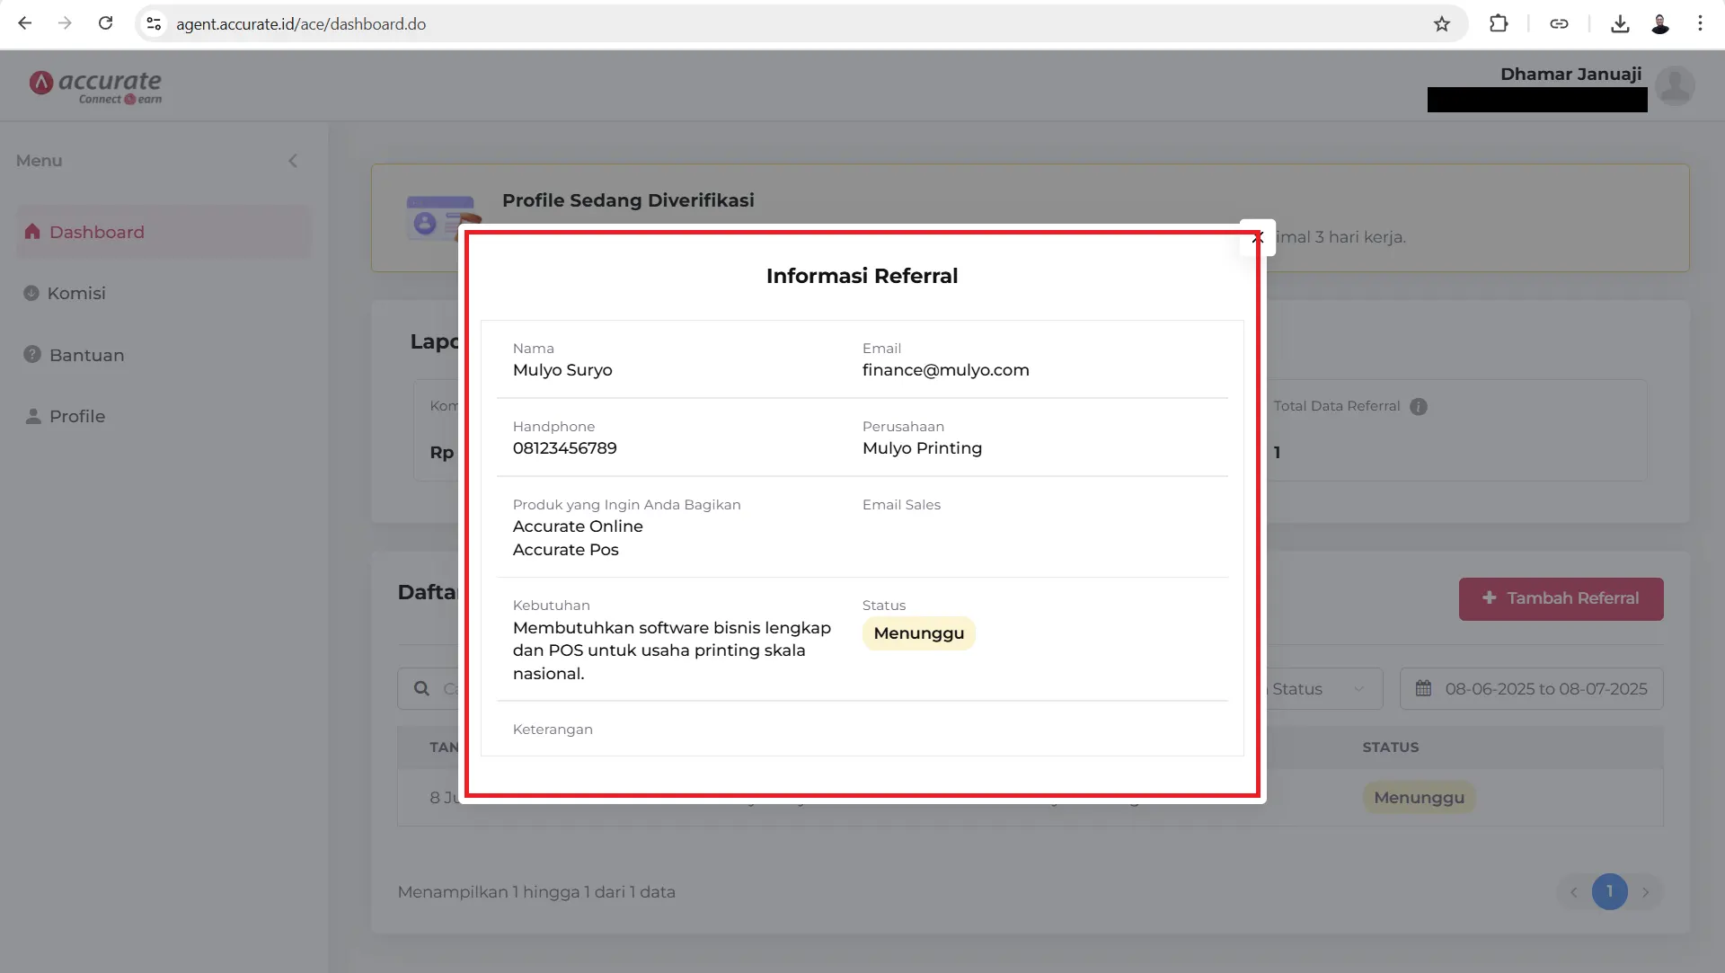Open the browser three-dot menu
Screen dimensions: 1725x973
click(x=1700, y=23)
